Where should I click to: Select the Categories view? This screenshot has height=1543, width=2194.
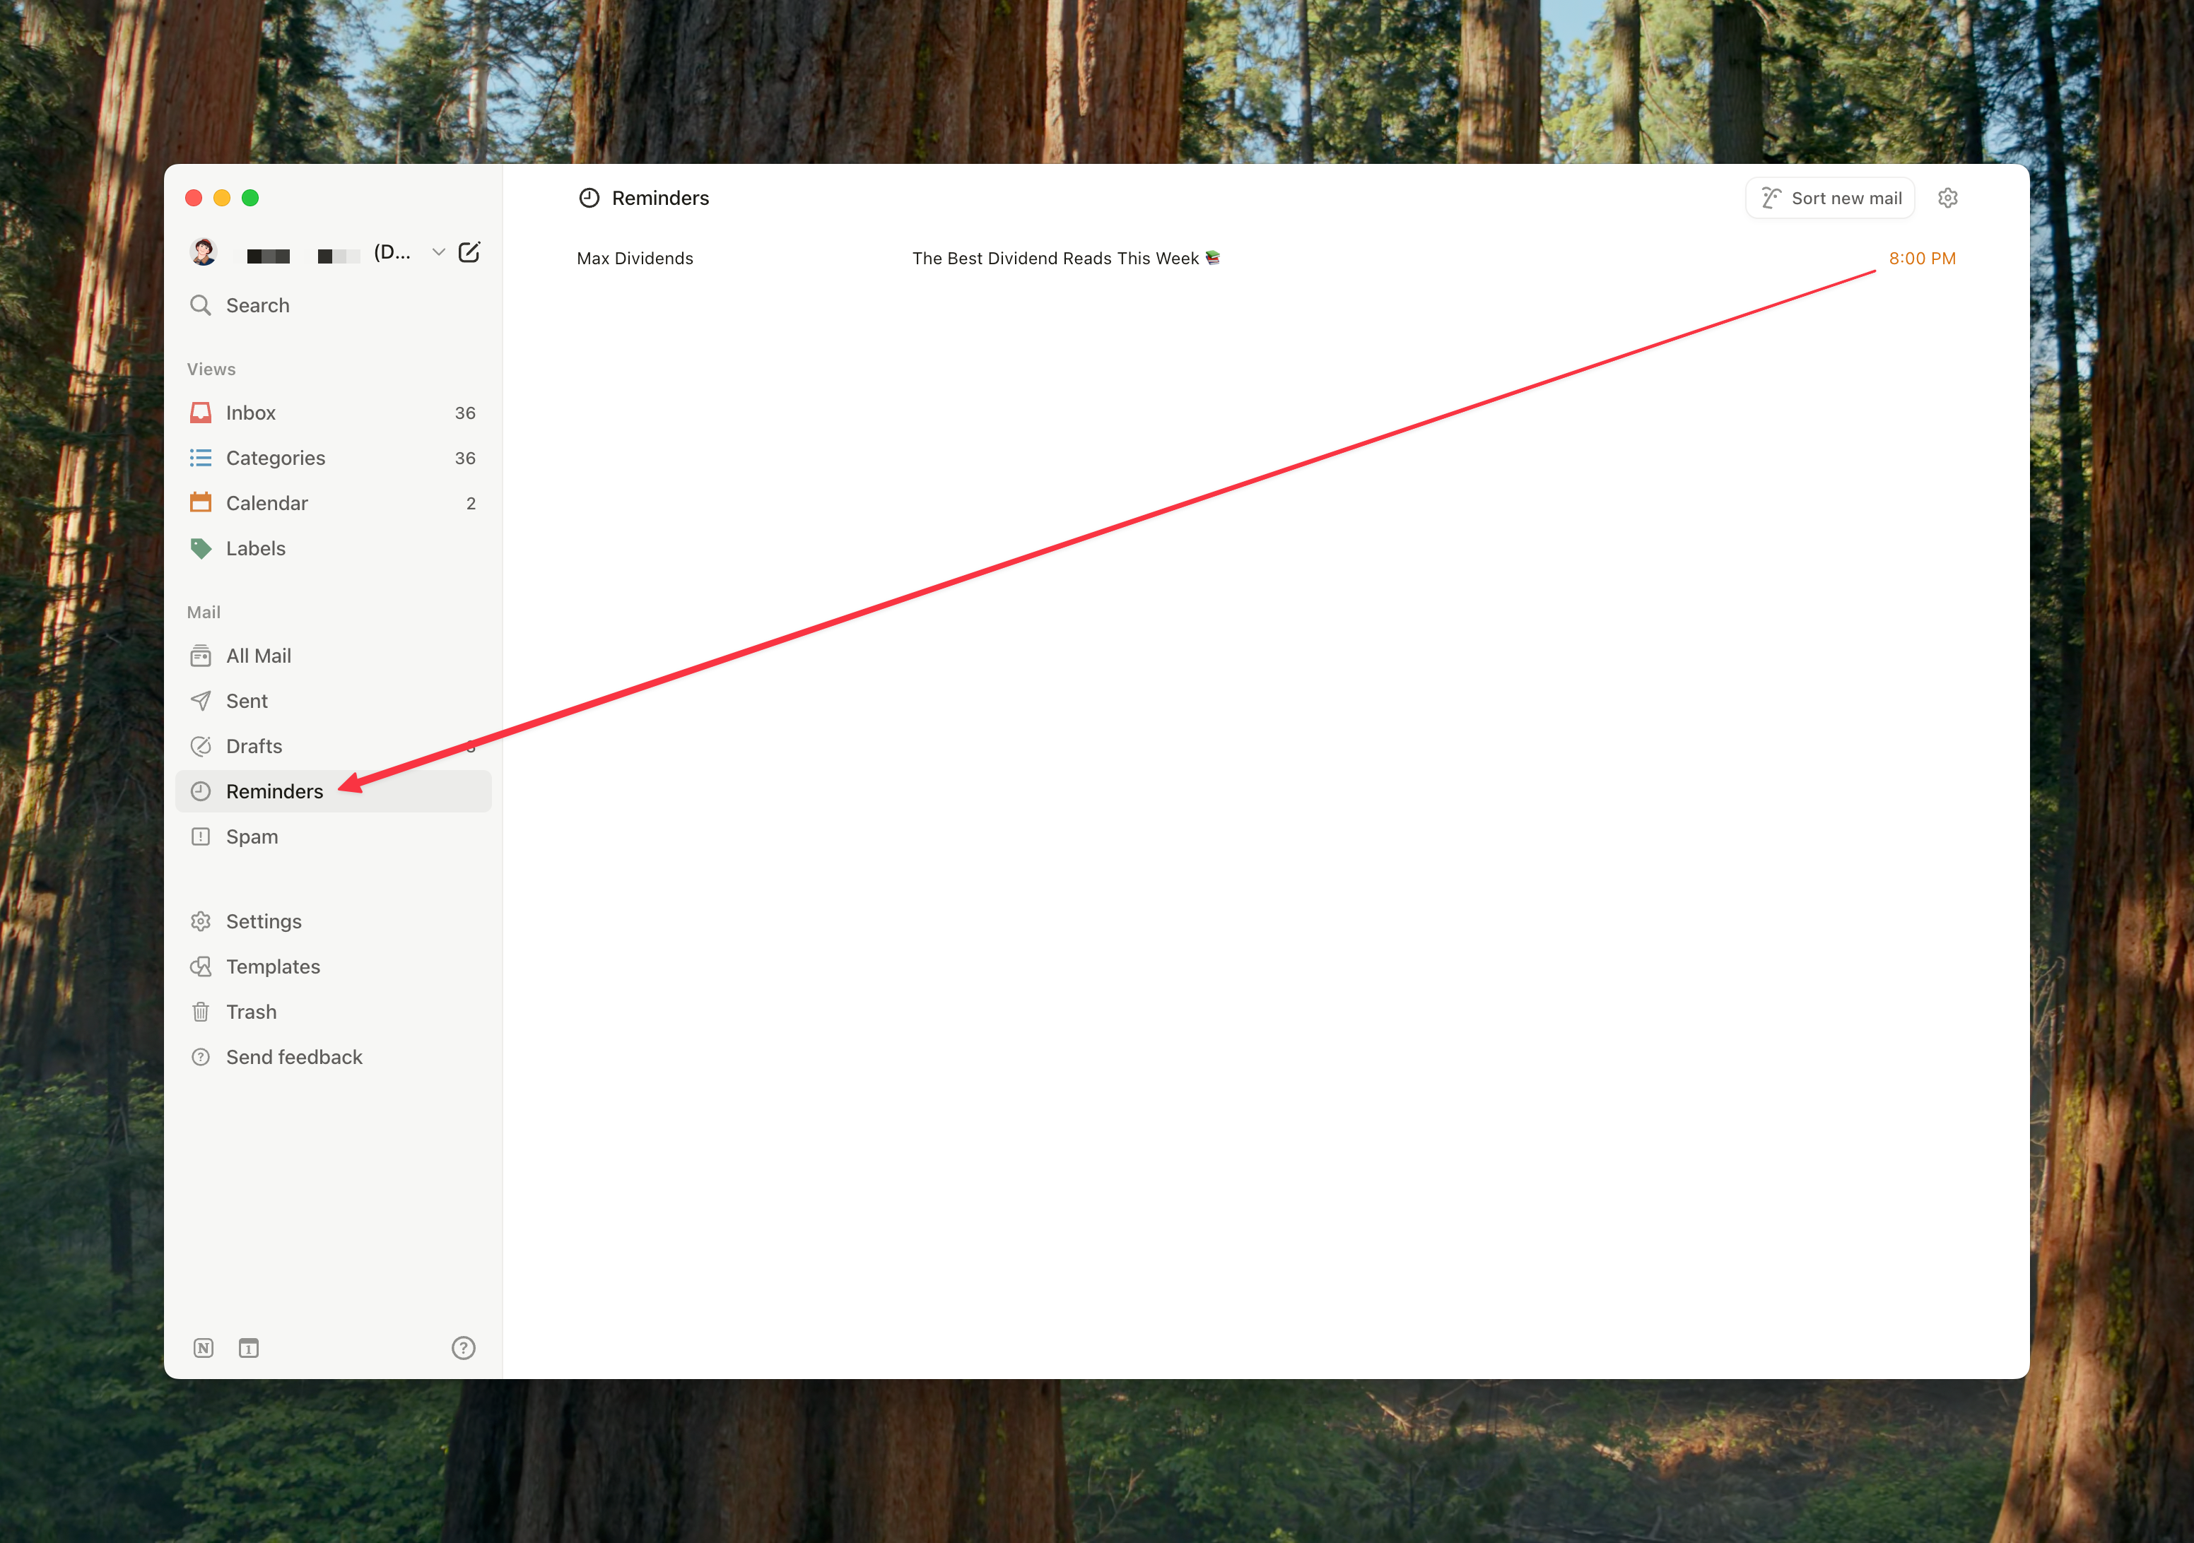pyautogui.click(x=275, y=459)
